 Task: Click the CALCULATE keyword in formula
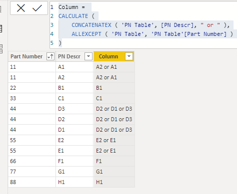pyautogui.click(x=73, y=16)
